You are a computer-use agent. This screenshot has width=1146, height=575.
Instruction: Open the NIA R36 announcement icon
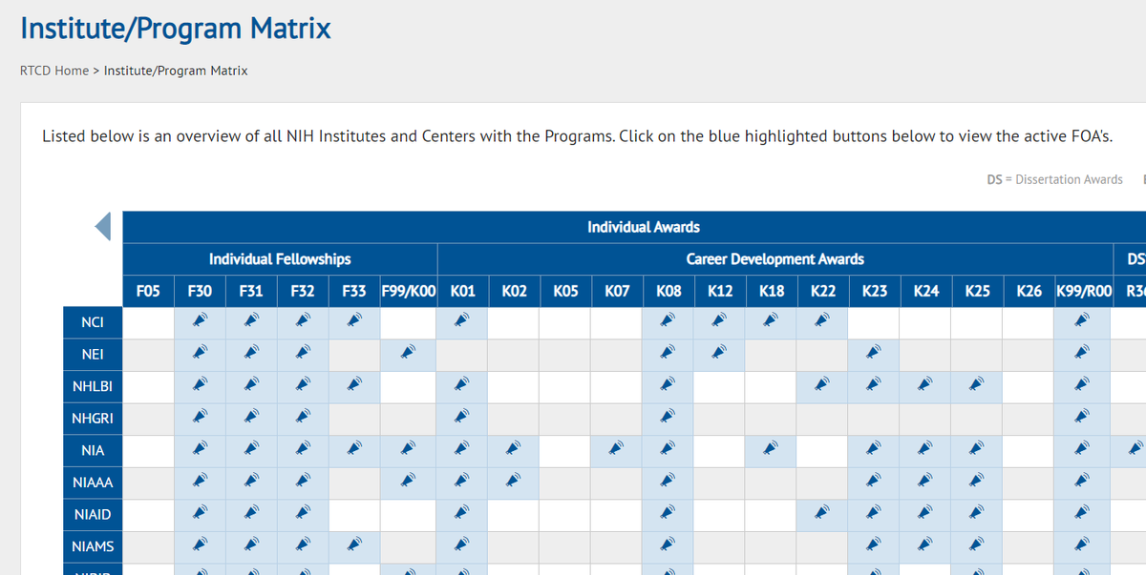[x=1135, y=449]
